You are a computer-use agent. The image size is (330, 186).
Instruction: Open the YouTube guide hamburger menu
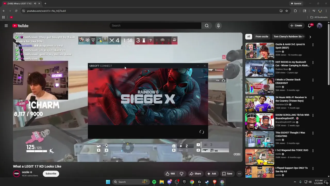tap(6, 26)
